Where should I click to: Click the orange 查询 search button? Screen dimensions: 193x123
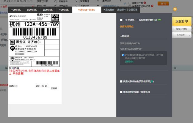click(163, 4)
